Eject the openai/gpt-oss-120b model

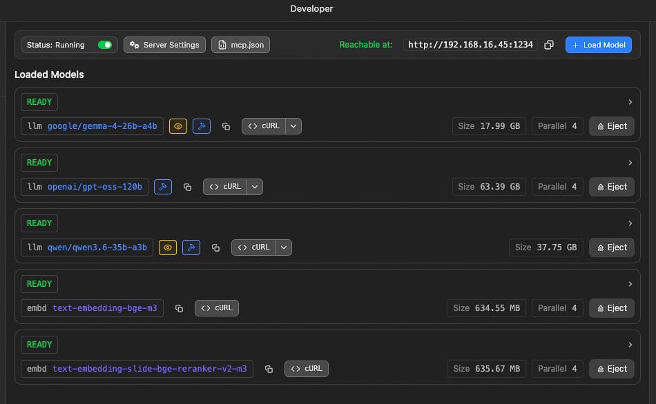pyautogui.click(x=612, y=187)
